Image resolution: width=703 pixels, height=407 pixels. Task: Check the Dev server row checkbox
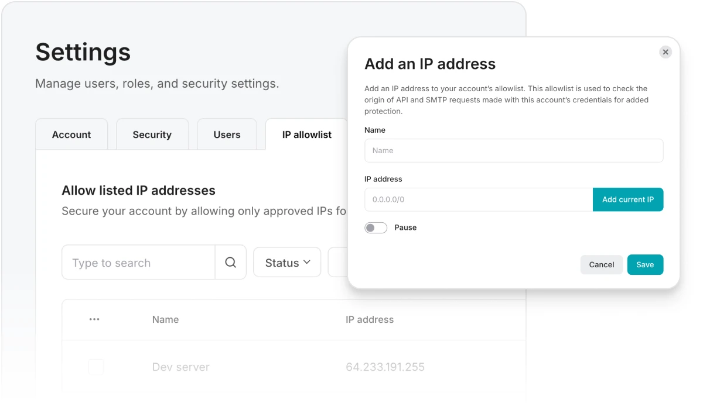(96, 367)
